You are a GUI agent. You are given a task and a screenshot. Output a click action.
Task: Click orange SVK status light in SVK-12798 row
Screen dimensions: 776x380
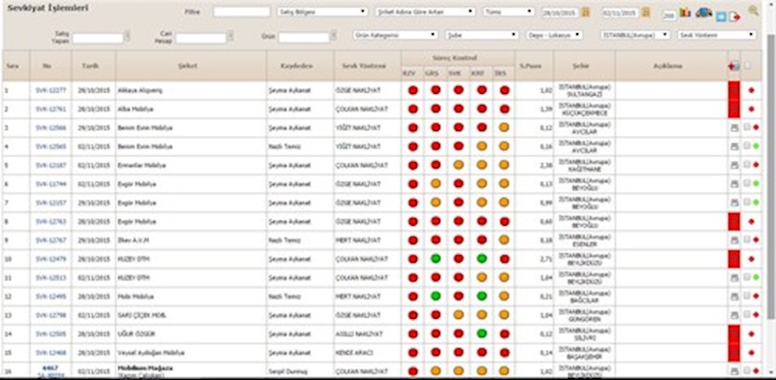tap(459, 315)
